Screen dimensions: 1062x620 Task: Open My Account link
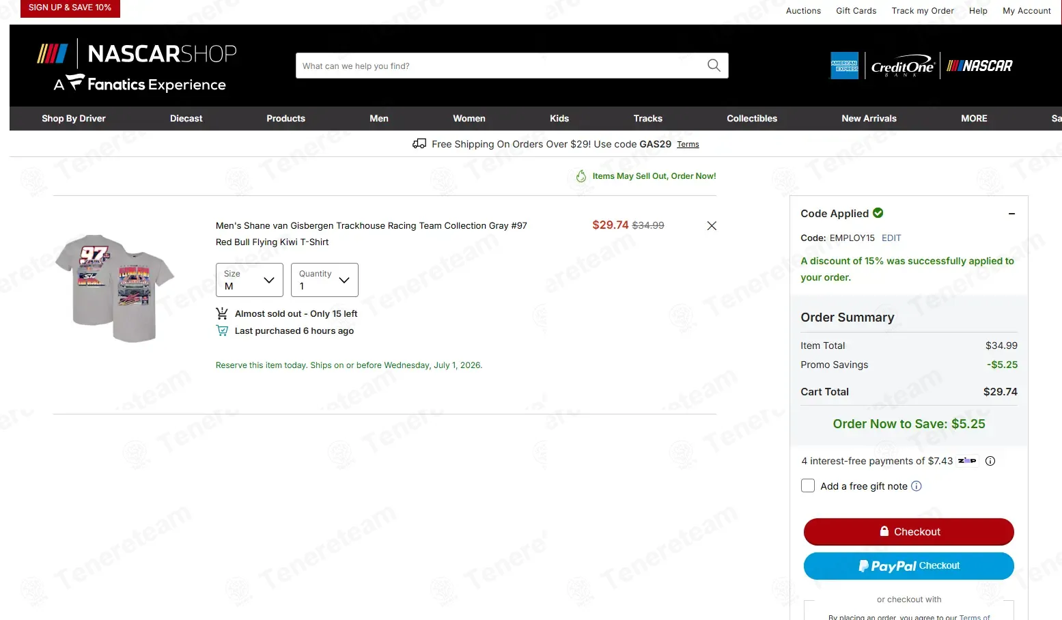[x=1026, y=11]
